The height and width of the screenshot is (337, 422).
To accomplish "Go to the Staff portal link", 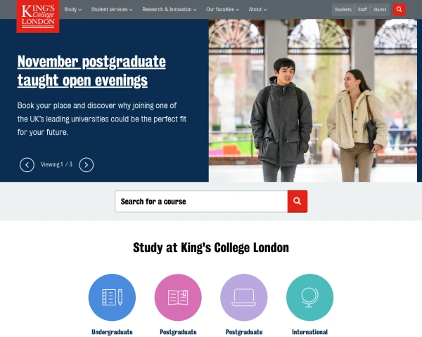I will (x=362, y=10).
